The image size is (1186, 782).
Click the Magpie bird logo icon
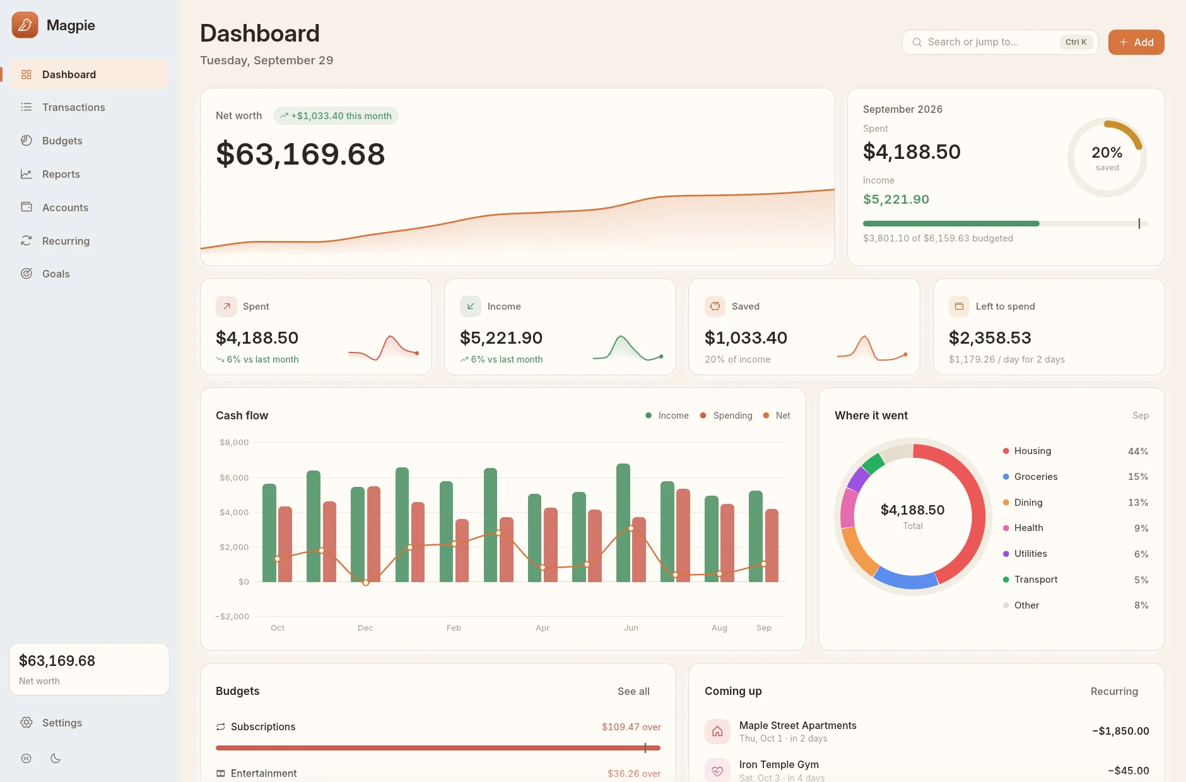point(25,25)
